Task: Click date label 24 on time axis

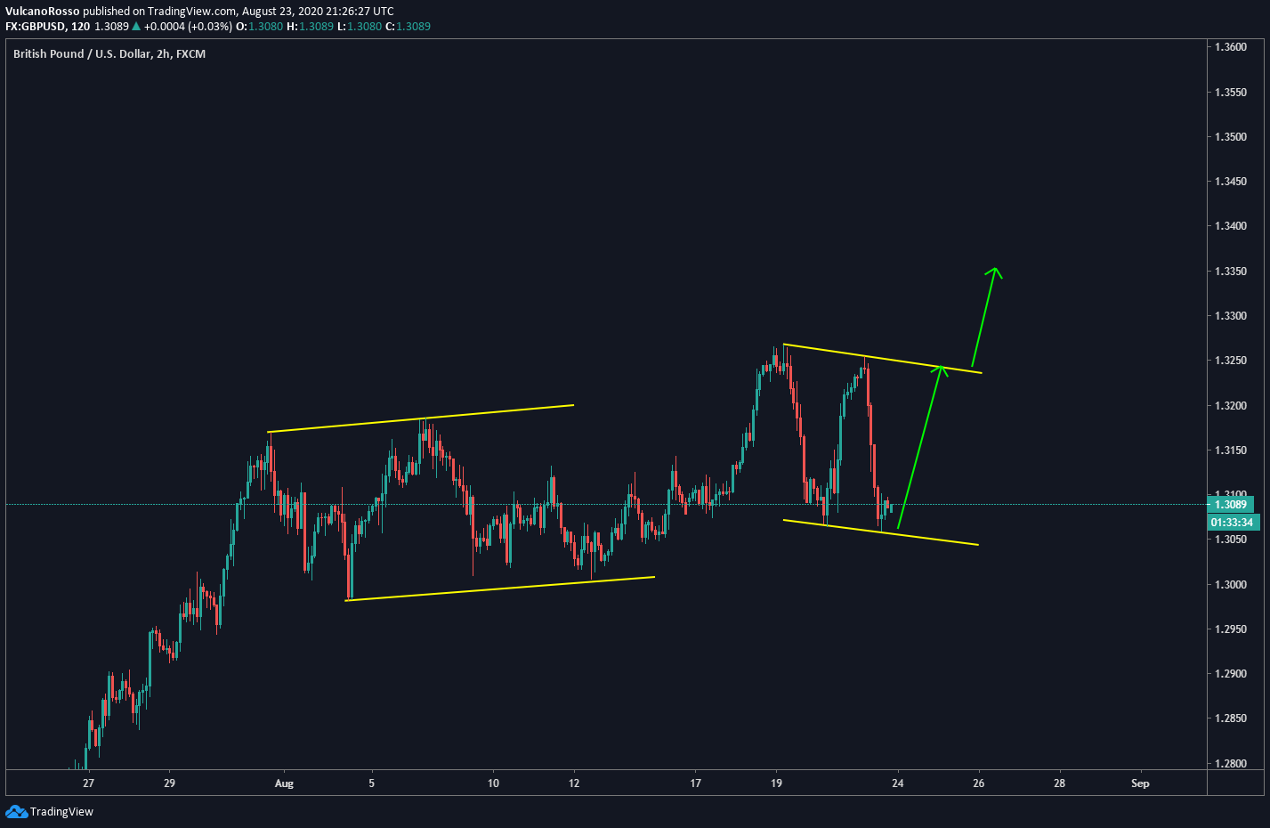Action: pyautogui.click(x=898, y=783)
